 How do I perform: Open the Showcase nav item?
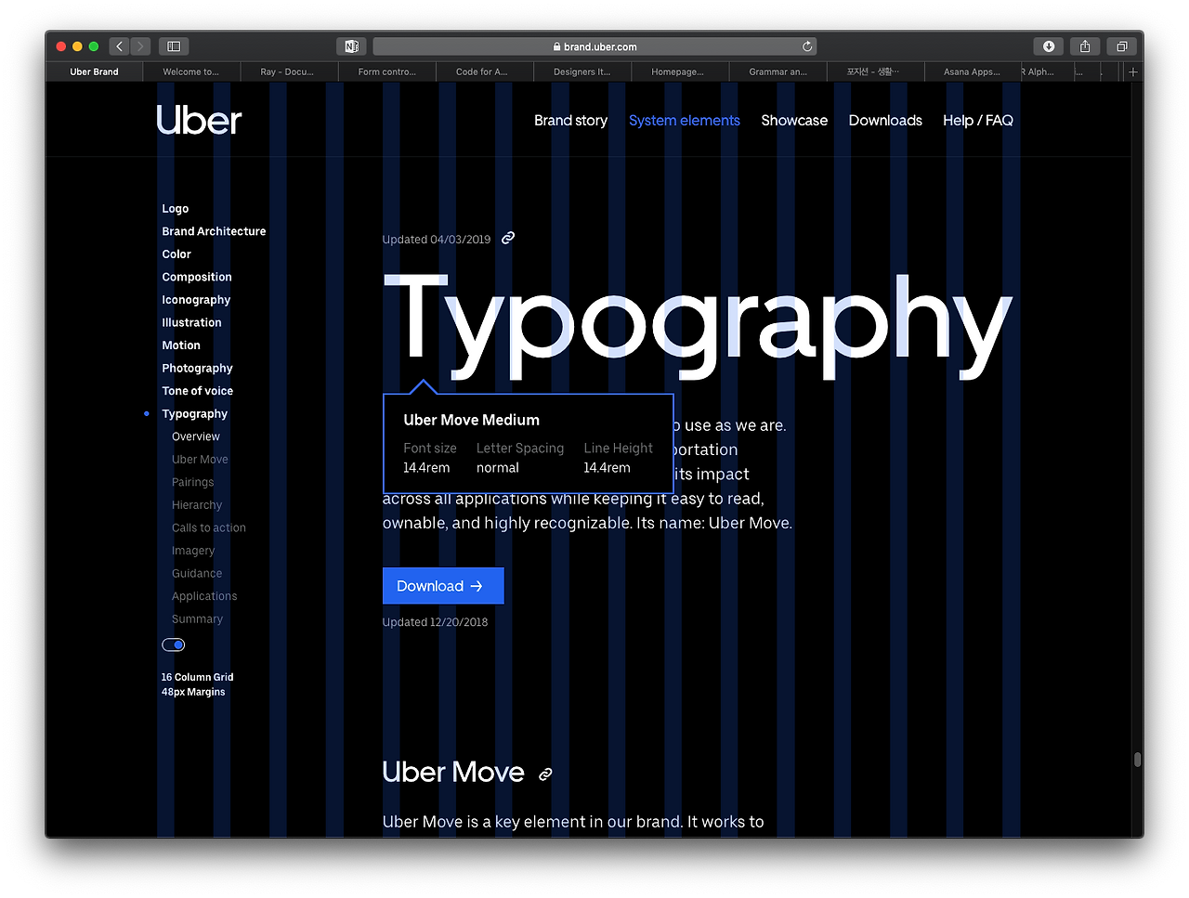(x=794, y=121)
